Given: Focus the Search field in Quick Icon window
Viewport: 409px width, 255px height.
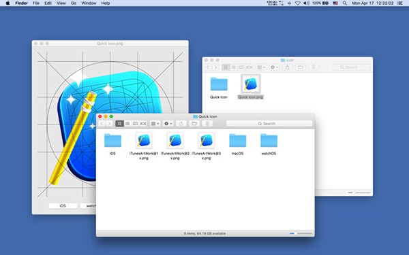Looking at the screenshot, I should [x=269, y=123].
